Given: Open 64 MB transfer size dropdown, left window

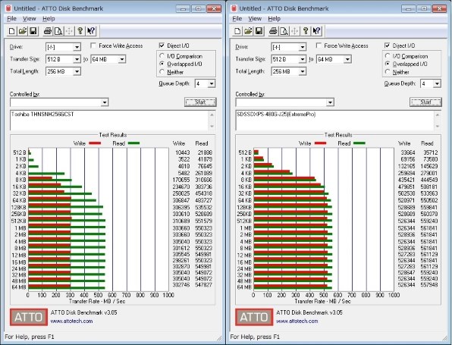Looking at the screenshot, I should 122,59.
